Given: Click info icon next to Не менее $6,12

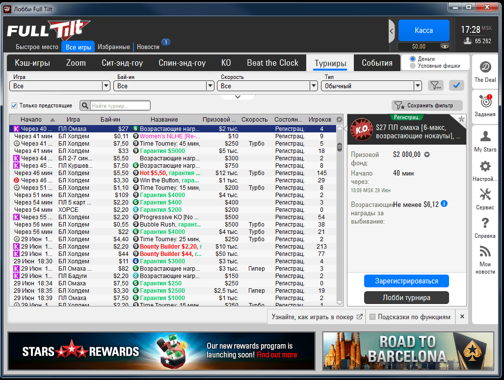Looking at the screenshot, I should (x=444, y=203).
